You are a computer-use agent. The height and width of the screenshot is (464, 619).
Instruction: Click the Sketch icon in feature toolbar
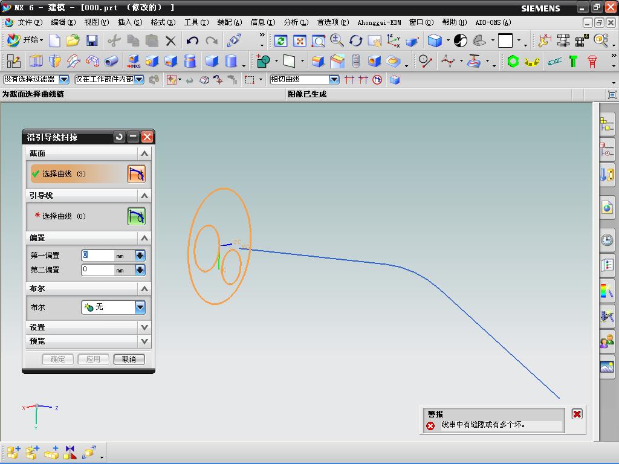pyautogui.click(x=14, y=61)
